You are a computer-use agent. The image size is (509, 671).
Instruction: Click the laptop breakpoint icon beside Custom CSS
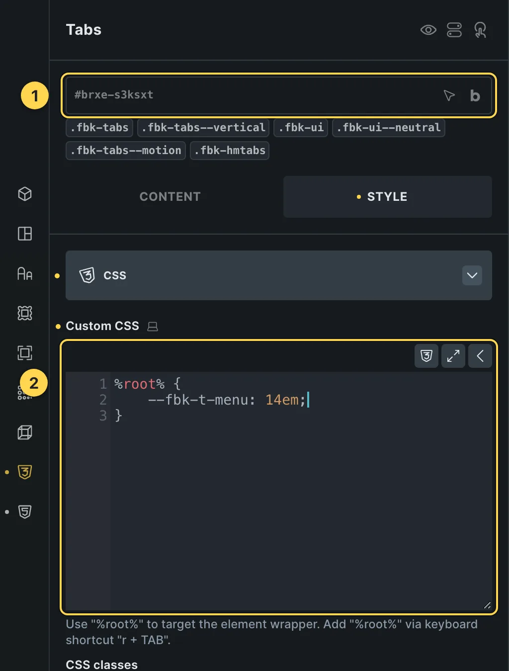[x=153, y=327]
